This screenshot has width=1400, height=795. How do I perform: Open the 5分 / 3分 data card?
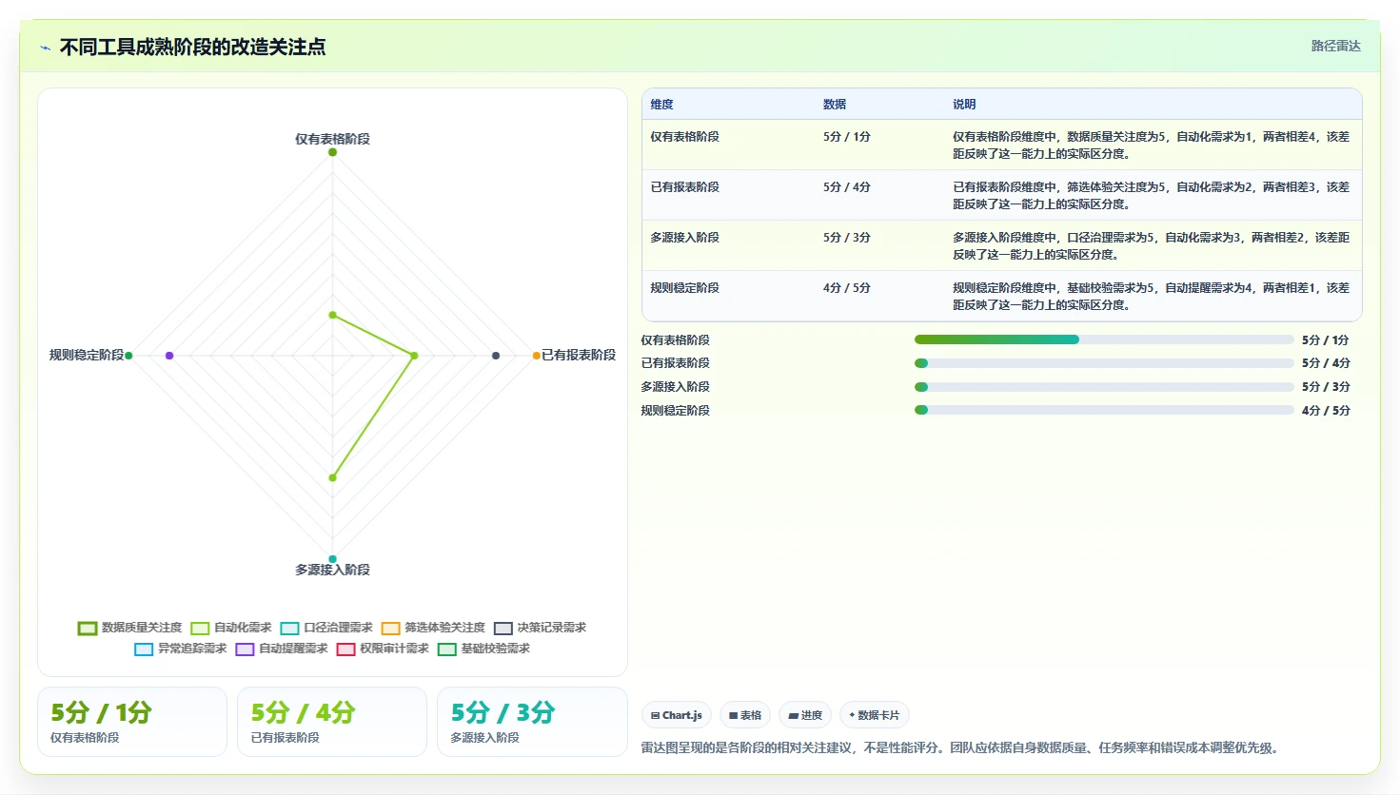(532, 722)
